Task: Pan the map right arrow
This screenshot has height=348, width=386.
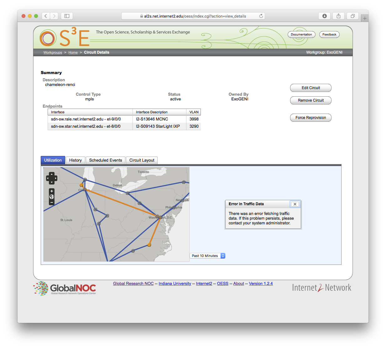Action: click(x=55, y=178)
